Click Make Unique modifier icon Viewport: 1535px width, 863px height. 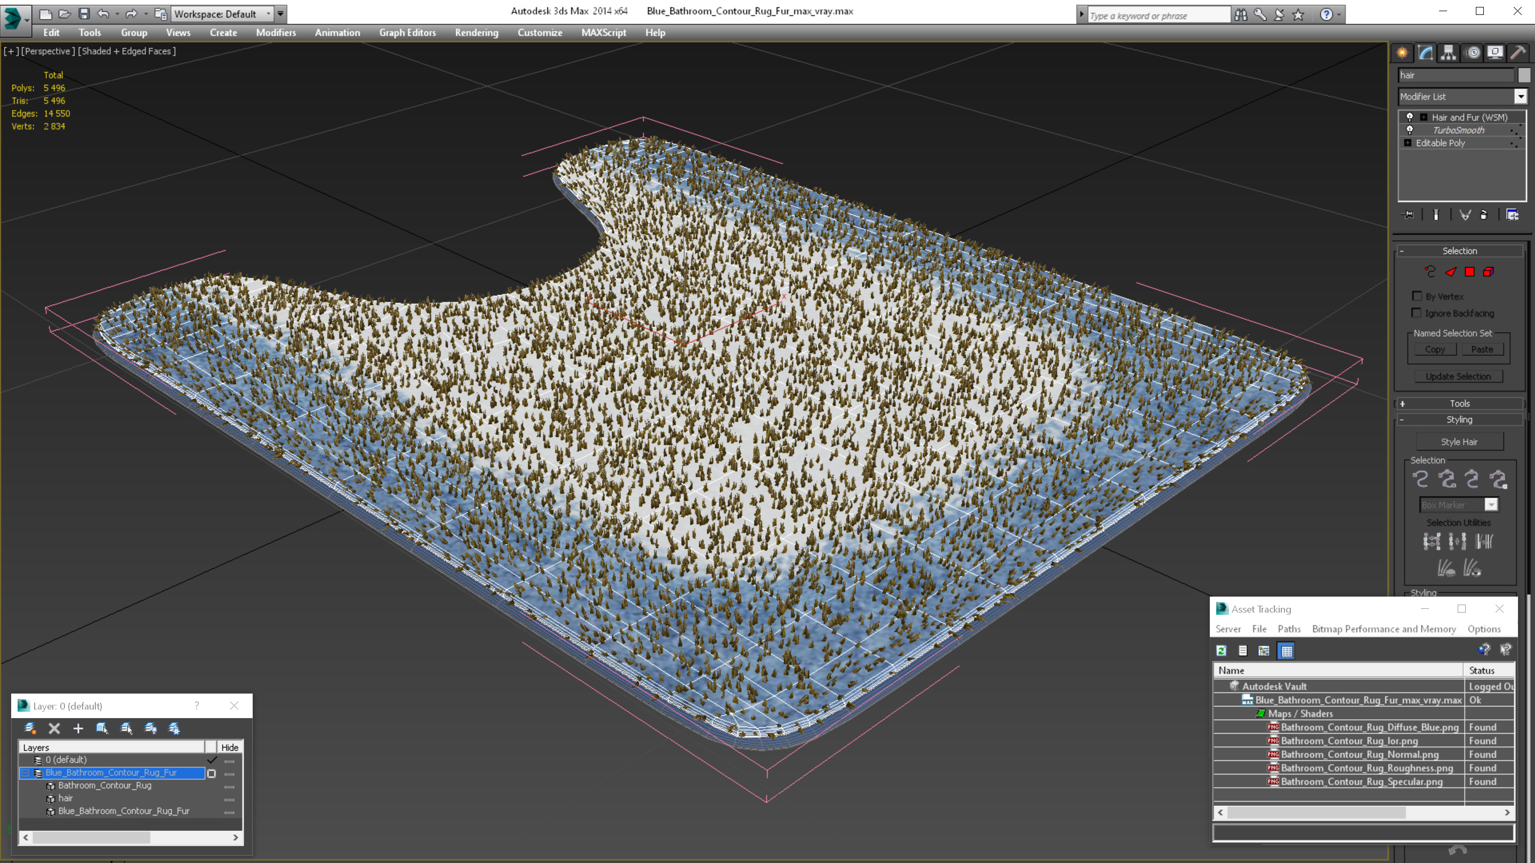(x=1465, y=214)
